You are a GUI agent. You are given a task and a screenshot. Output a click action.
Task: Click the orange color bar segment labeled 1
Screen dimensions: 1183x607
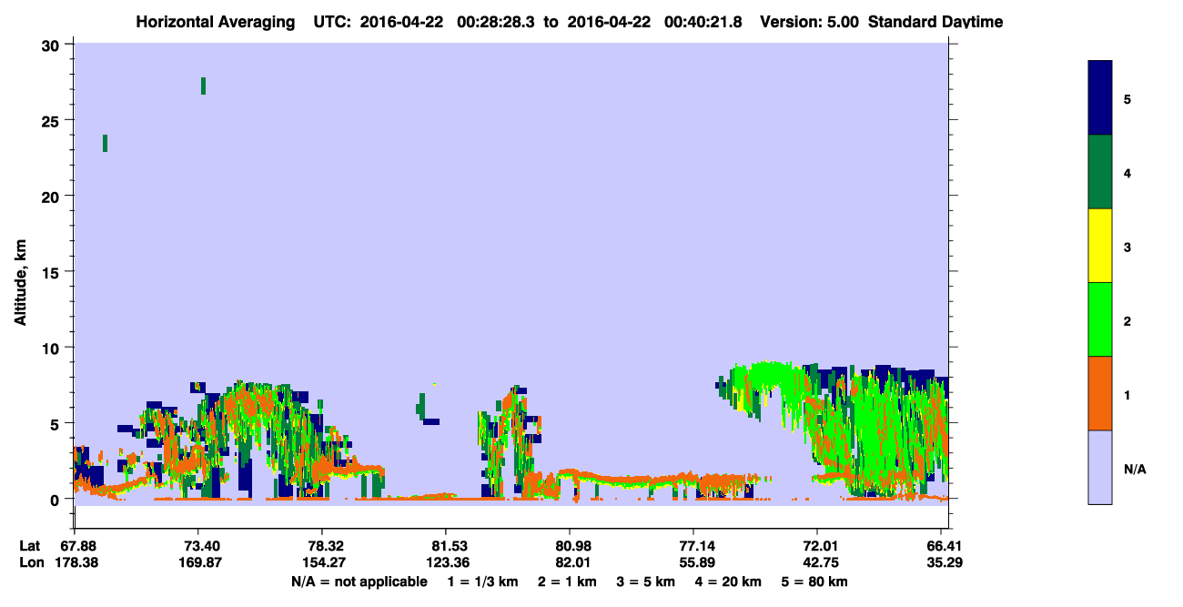[1100, 393]
